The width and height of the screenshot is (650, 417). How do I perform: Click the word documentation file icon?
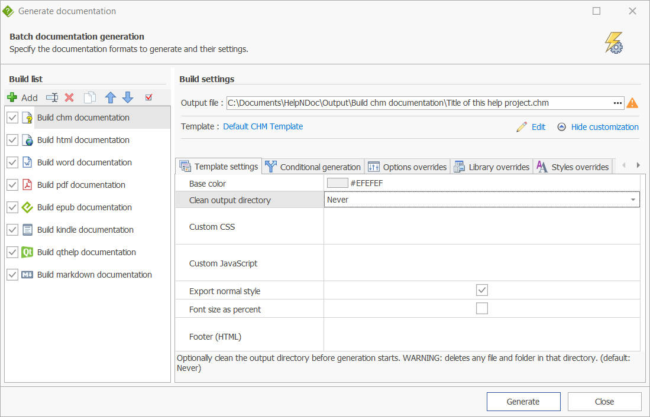27,162
